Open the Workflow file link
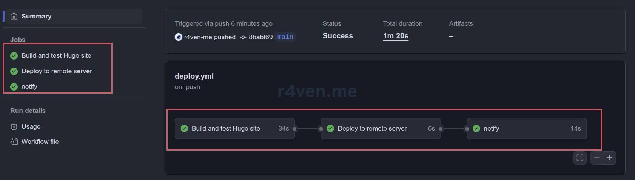635x180 pixels. point(40,142)
